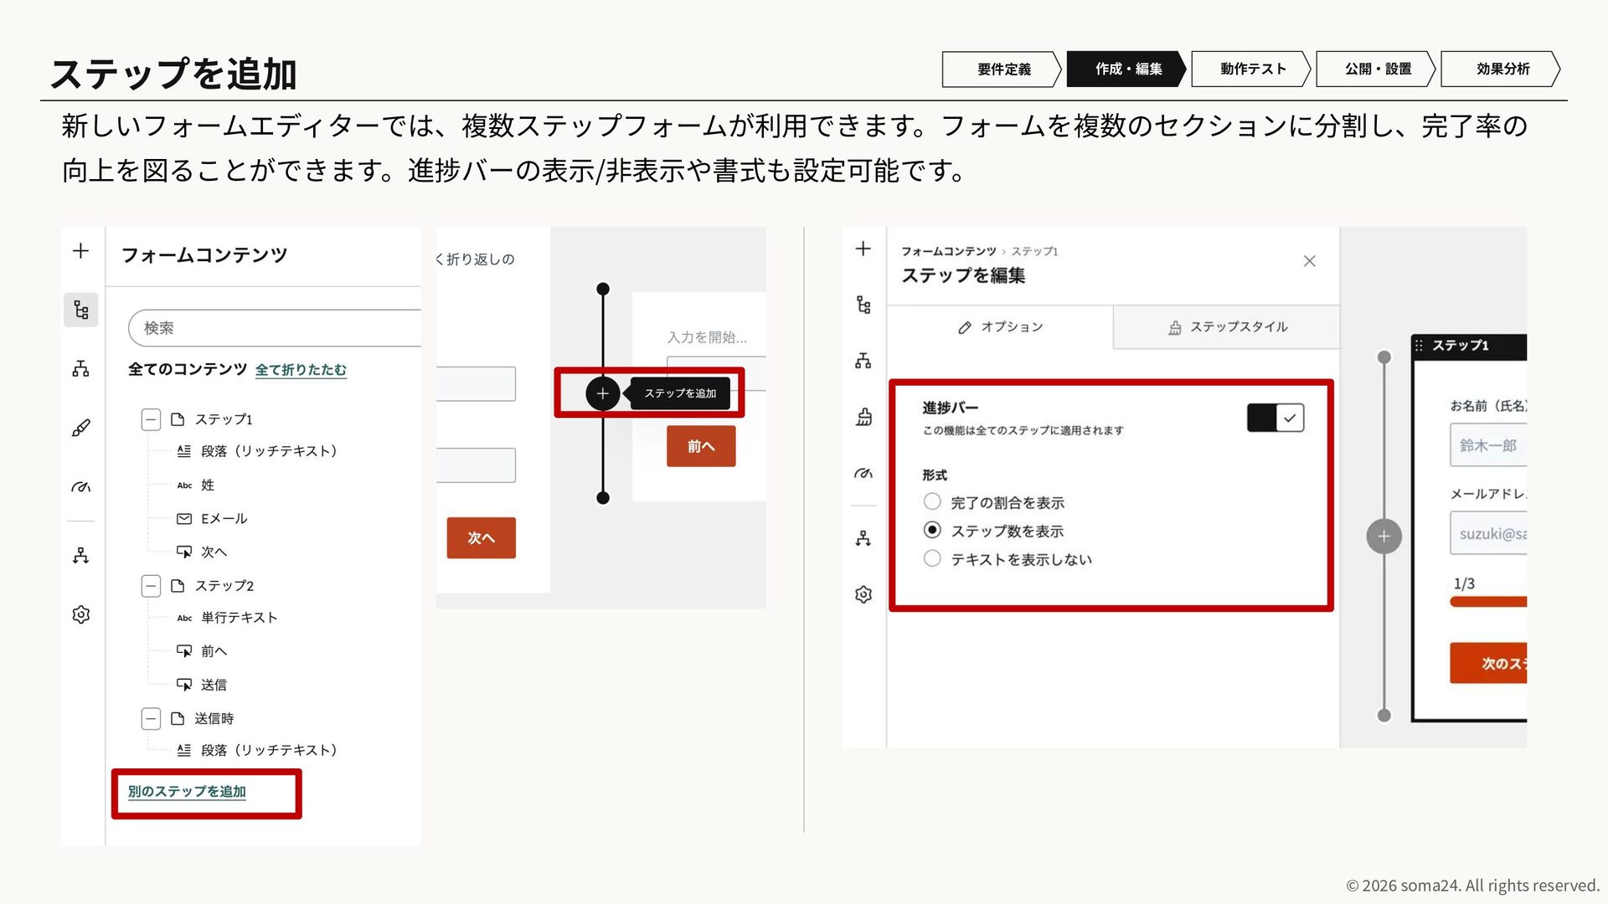Collapse the ステップ1 tree node

[x=151, y=419]
